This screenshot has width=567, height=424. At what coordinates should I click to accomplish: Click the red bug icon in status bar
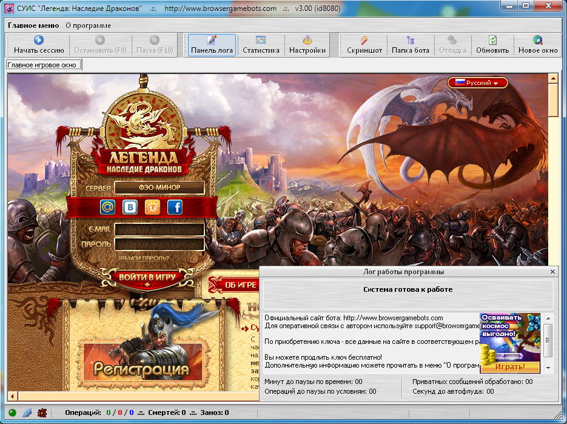point(42,412)
